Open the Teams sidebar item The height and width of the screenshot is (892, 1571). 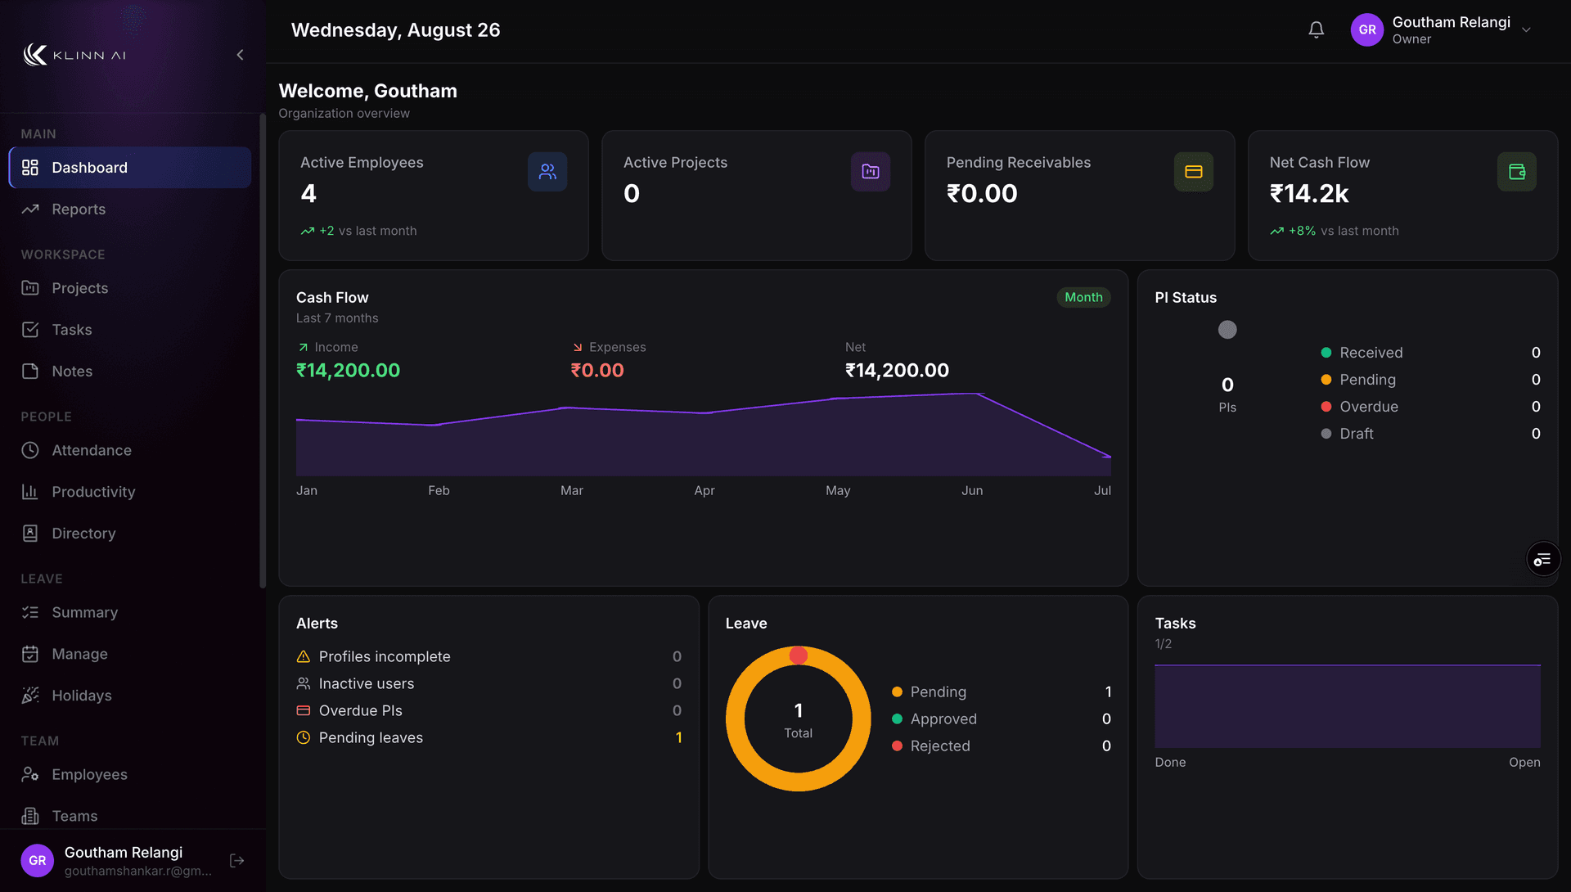(130, 816)
